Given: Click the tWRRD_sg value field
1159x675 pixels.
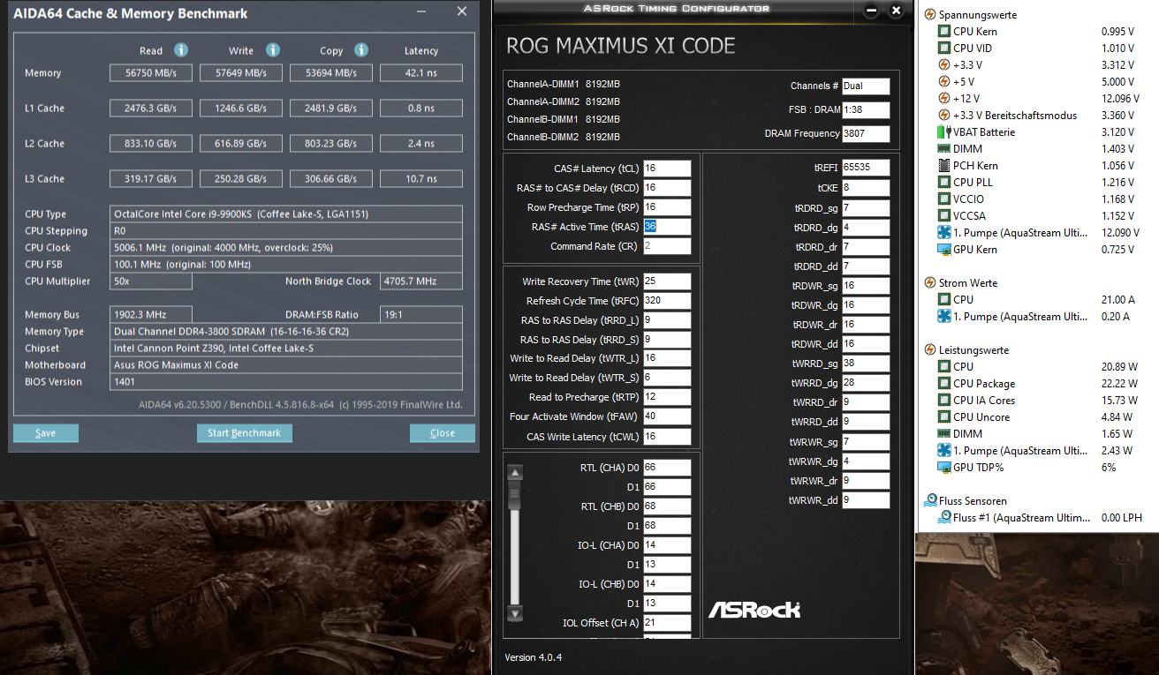Looking at the screenshot, I should (866, 364).
